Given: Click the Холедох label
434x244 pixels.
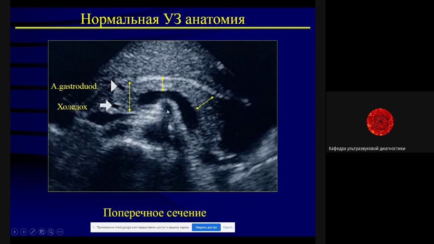Looking at the screenshot, I should click(x=72, y=107).
